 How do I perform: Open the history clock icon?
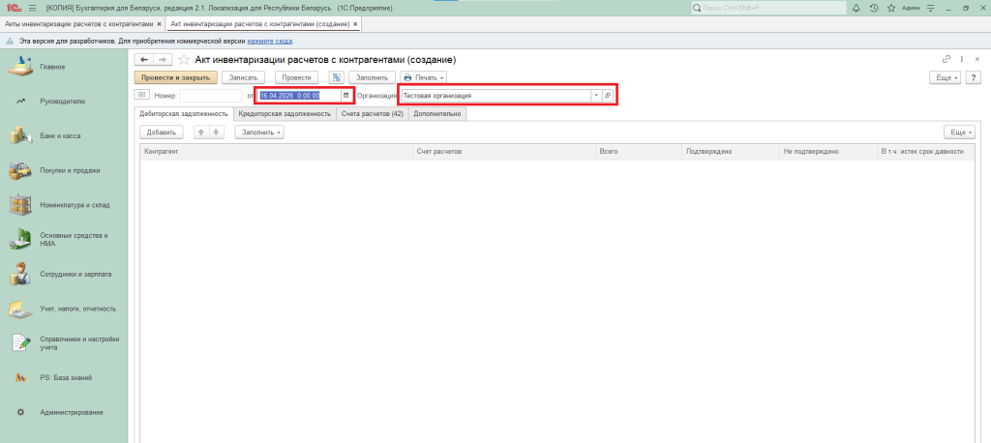(874, 8)
